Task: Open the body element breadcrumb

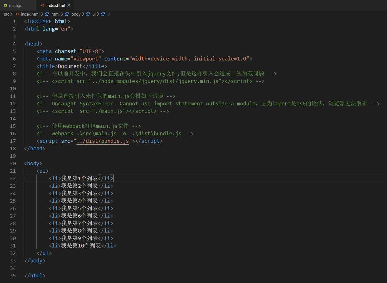Action: click(76, 14)
